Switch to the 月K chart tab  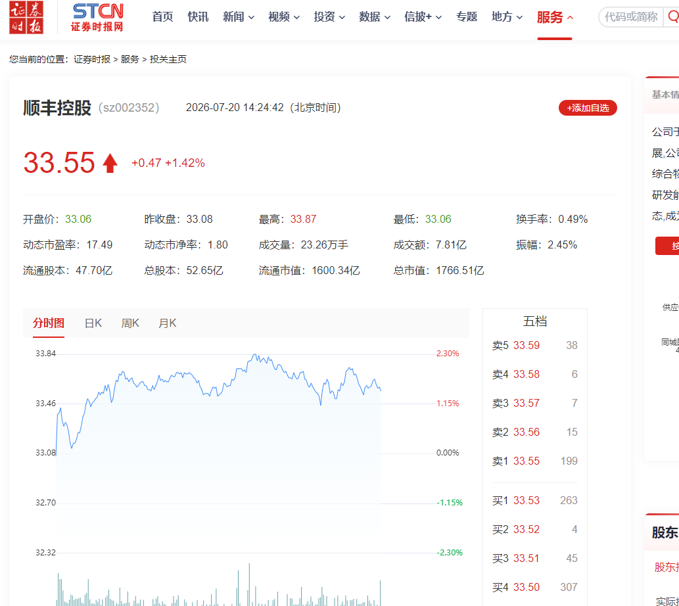[167, 323]
